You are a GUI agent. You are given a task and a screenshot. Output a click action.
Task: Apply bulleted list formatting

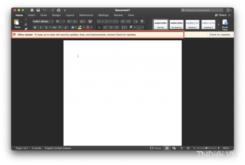pyautogui.click(x=99, y=21)
